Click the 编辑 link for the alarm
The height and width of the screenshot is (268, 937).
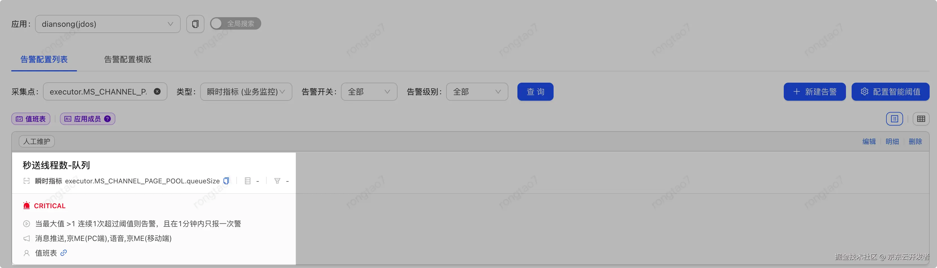point(869,141)
